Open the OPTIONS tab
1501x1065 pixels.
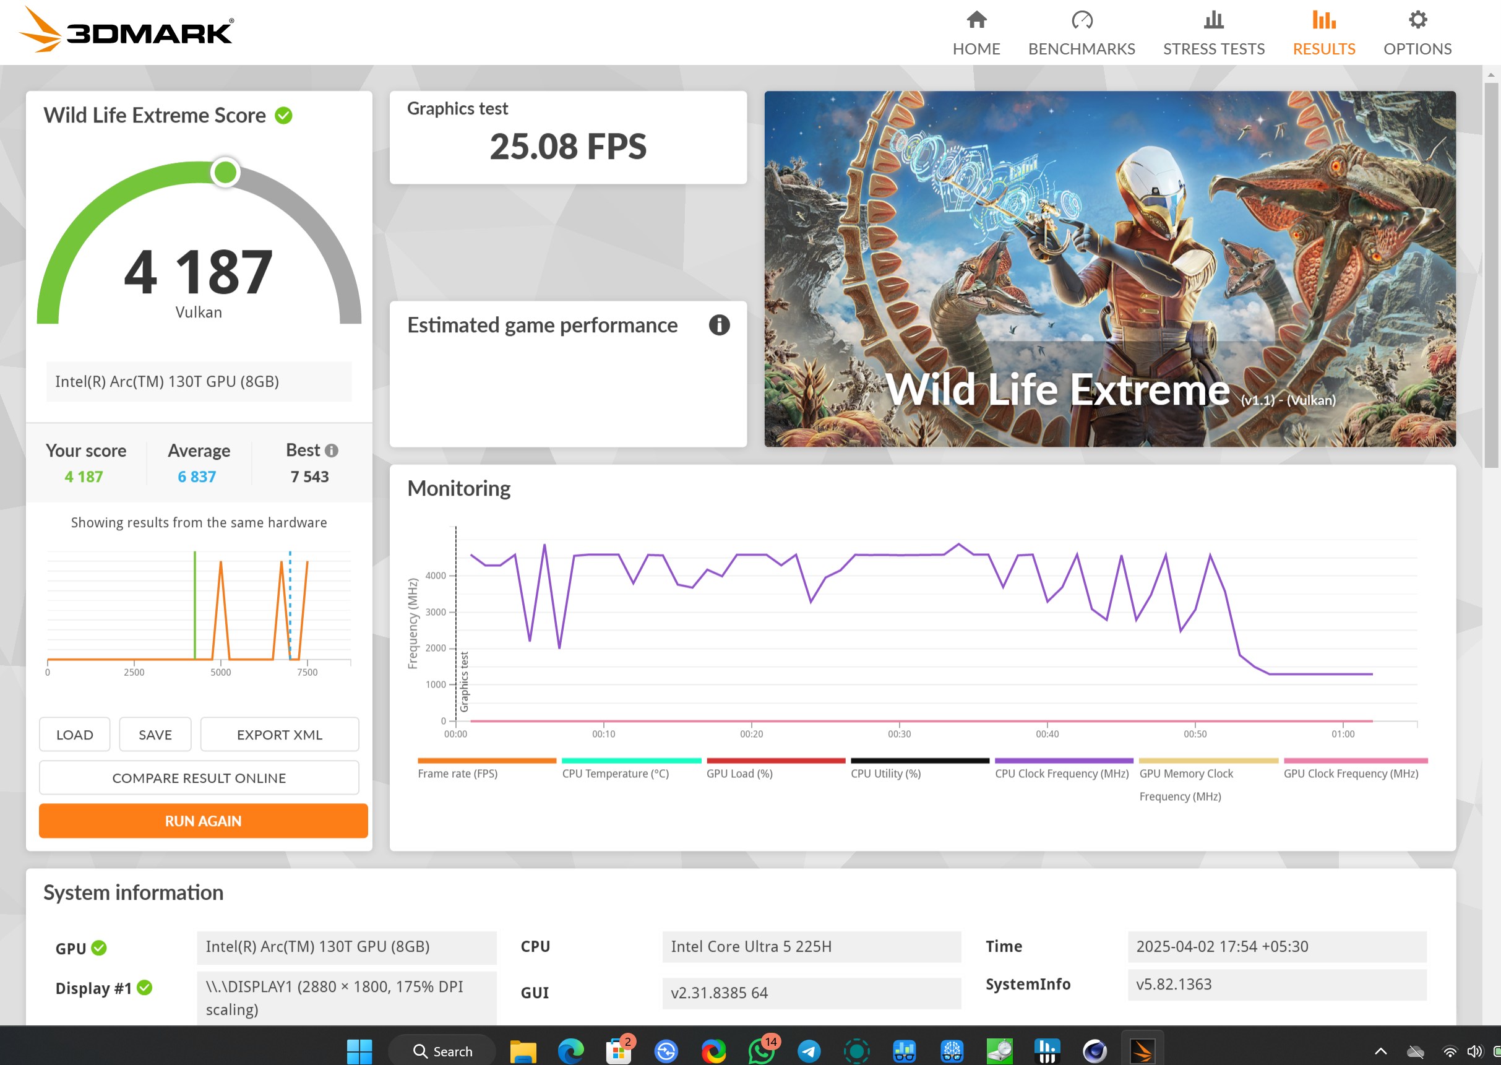(x=1417, y=33)
